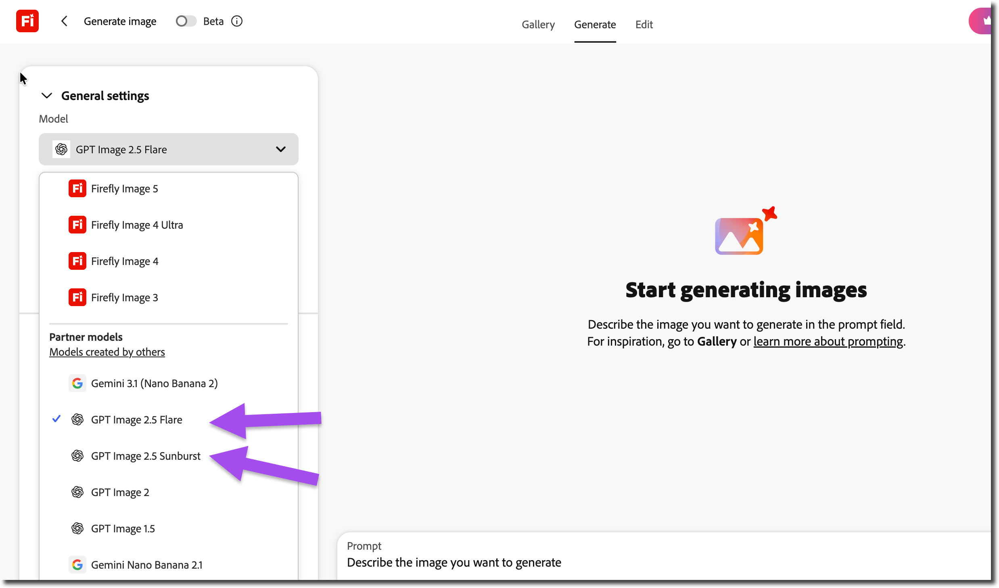Image resolution: width=999 pixels, height=588 pixels.
Task: Pick the GPT Image 2 model
Action: coord(169,492)
